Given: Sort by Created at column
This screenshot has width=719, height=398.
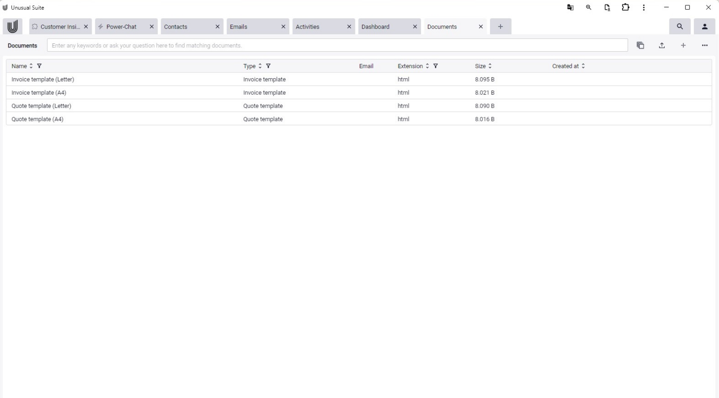Looking at the screenshot, I should [583, 66].
